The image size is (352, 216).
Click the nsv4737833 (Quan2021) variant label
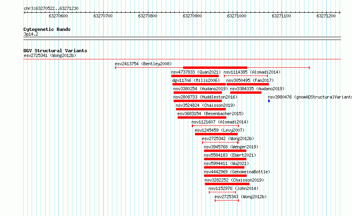point(196,72)
